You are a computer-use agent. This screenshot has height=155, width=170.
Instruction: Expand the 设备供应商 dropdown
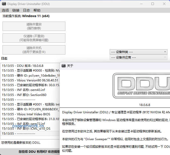pyautogui.click(x=139, y=58)
